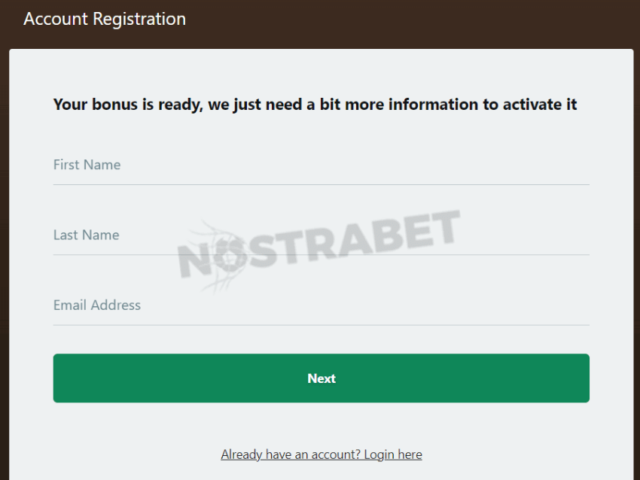Click the underline beneath Email Address field

point(322,325)
